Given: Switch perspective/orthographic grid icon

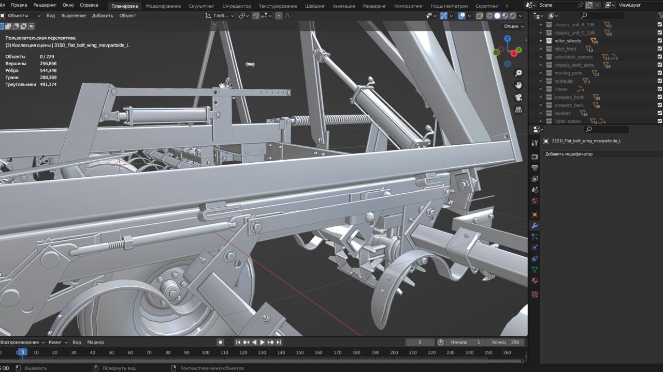Looking at the screenshot, I should 518,110.
